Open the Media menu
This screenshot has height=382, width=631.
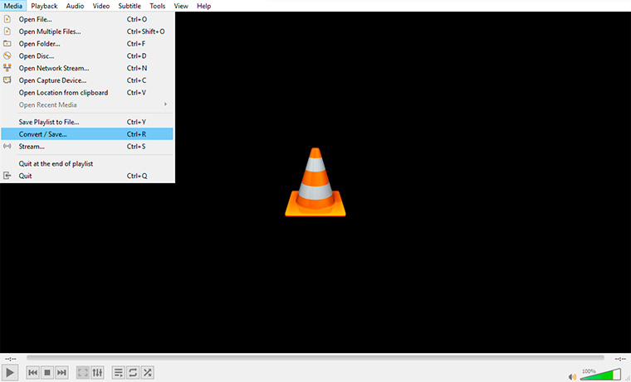[x=13, y=6]
